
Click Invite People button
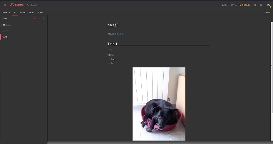(x=229, y=5)
